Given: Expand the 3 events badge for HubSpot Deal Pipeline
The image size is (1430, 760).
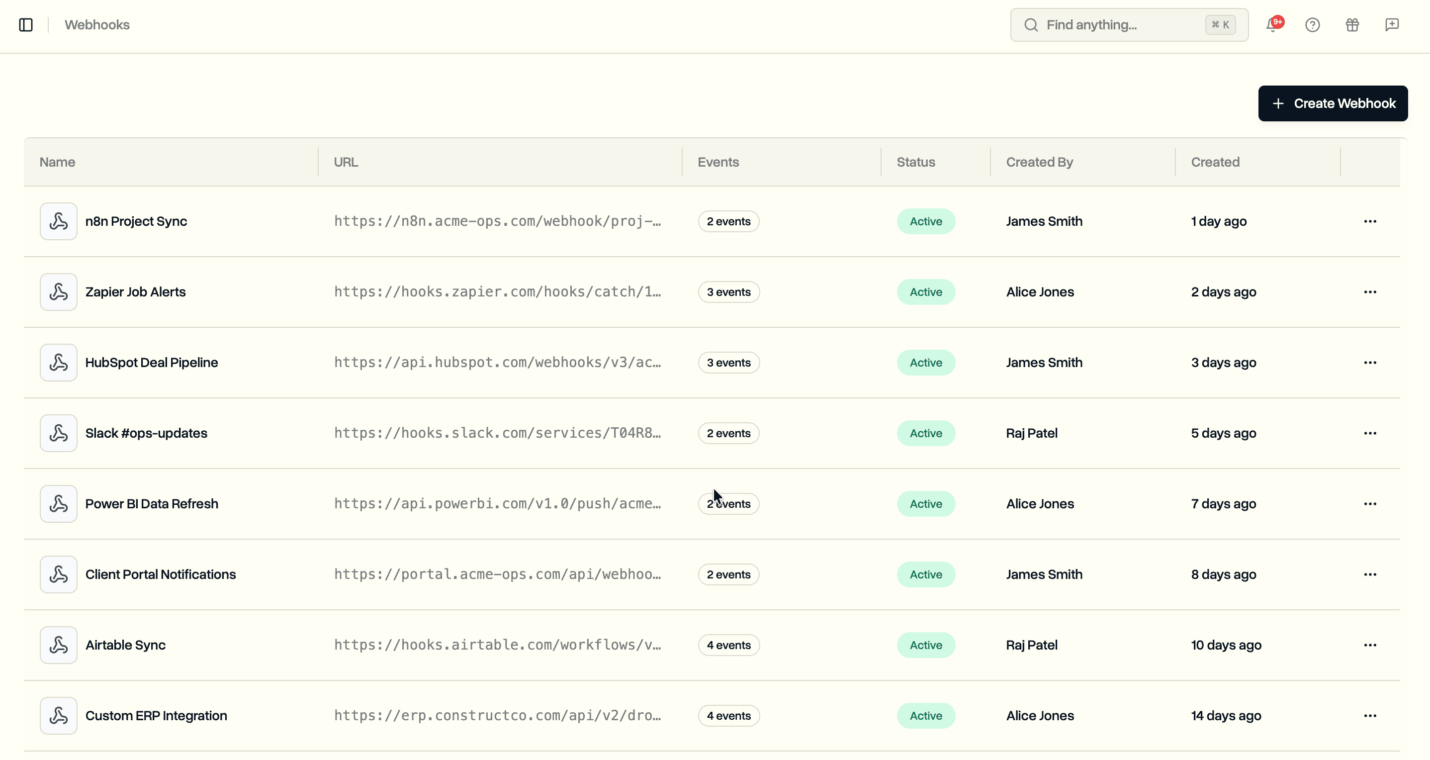Looking at the screenshot, I should 728,362.
